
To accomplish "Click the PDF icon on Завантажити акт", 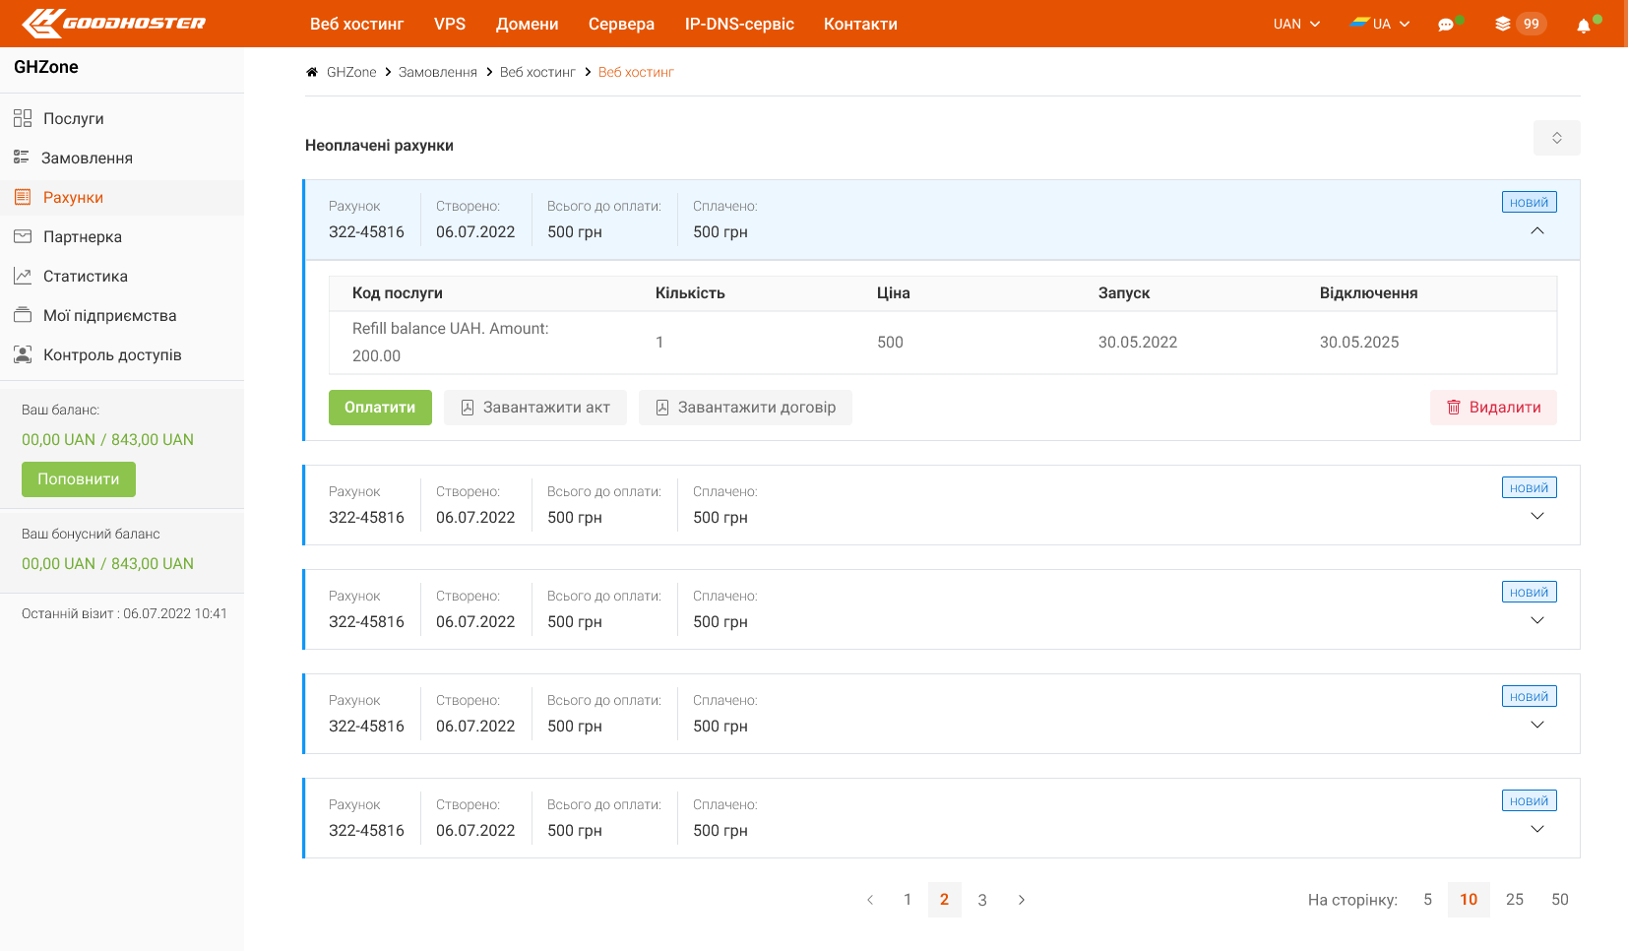I will 468,408.
